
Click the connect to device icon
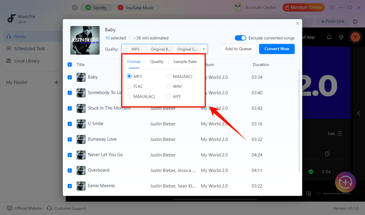pyautogui.click(x=308, y=194)
